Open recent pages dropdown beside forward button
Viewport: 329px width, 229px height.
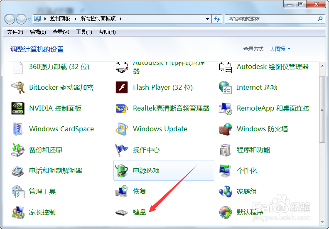pos(29,19)
